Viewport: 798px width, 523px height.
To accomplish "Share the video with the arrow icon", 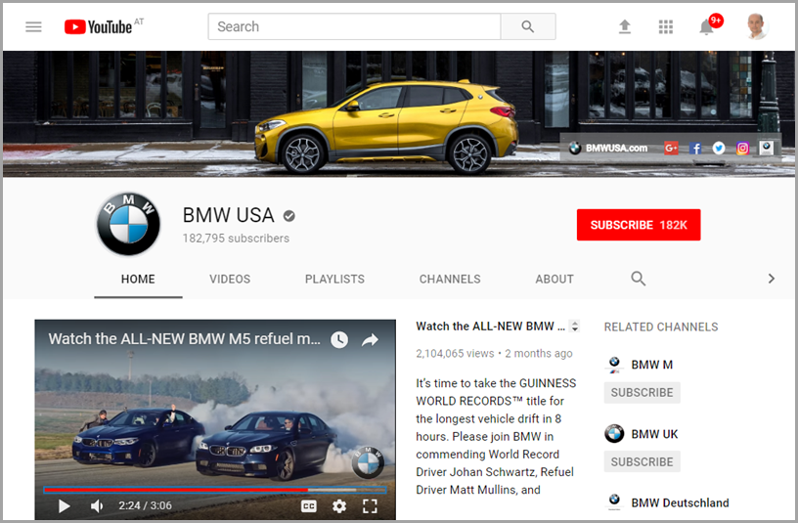I will [370, 340].
